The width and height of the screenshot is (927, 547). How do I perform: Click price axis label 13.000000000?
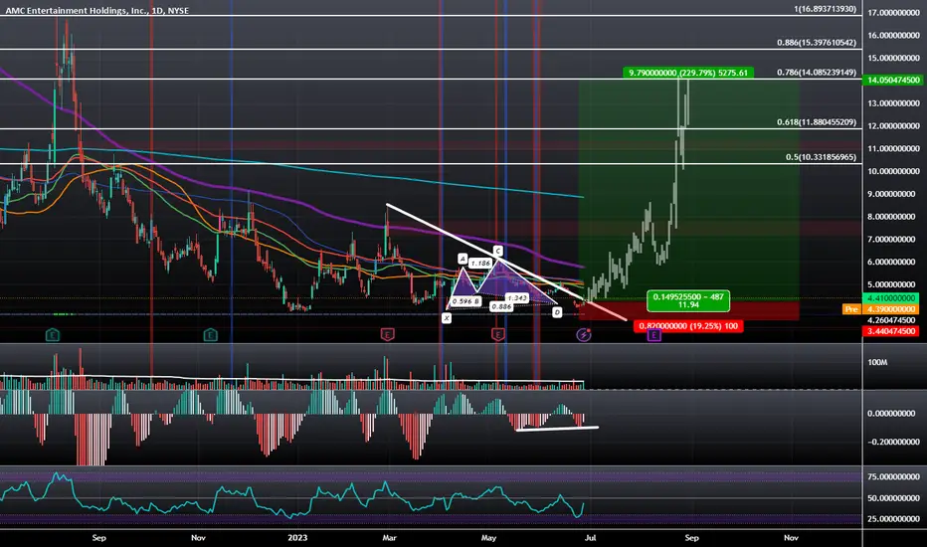tap(893, 102)
